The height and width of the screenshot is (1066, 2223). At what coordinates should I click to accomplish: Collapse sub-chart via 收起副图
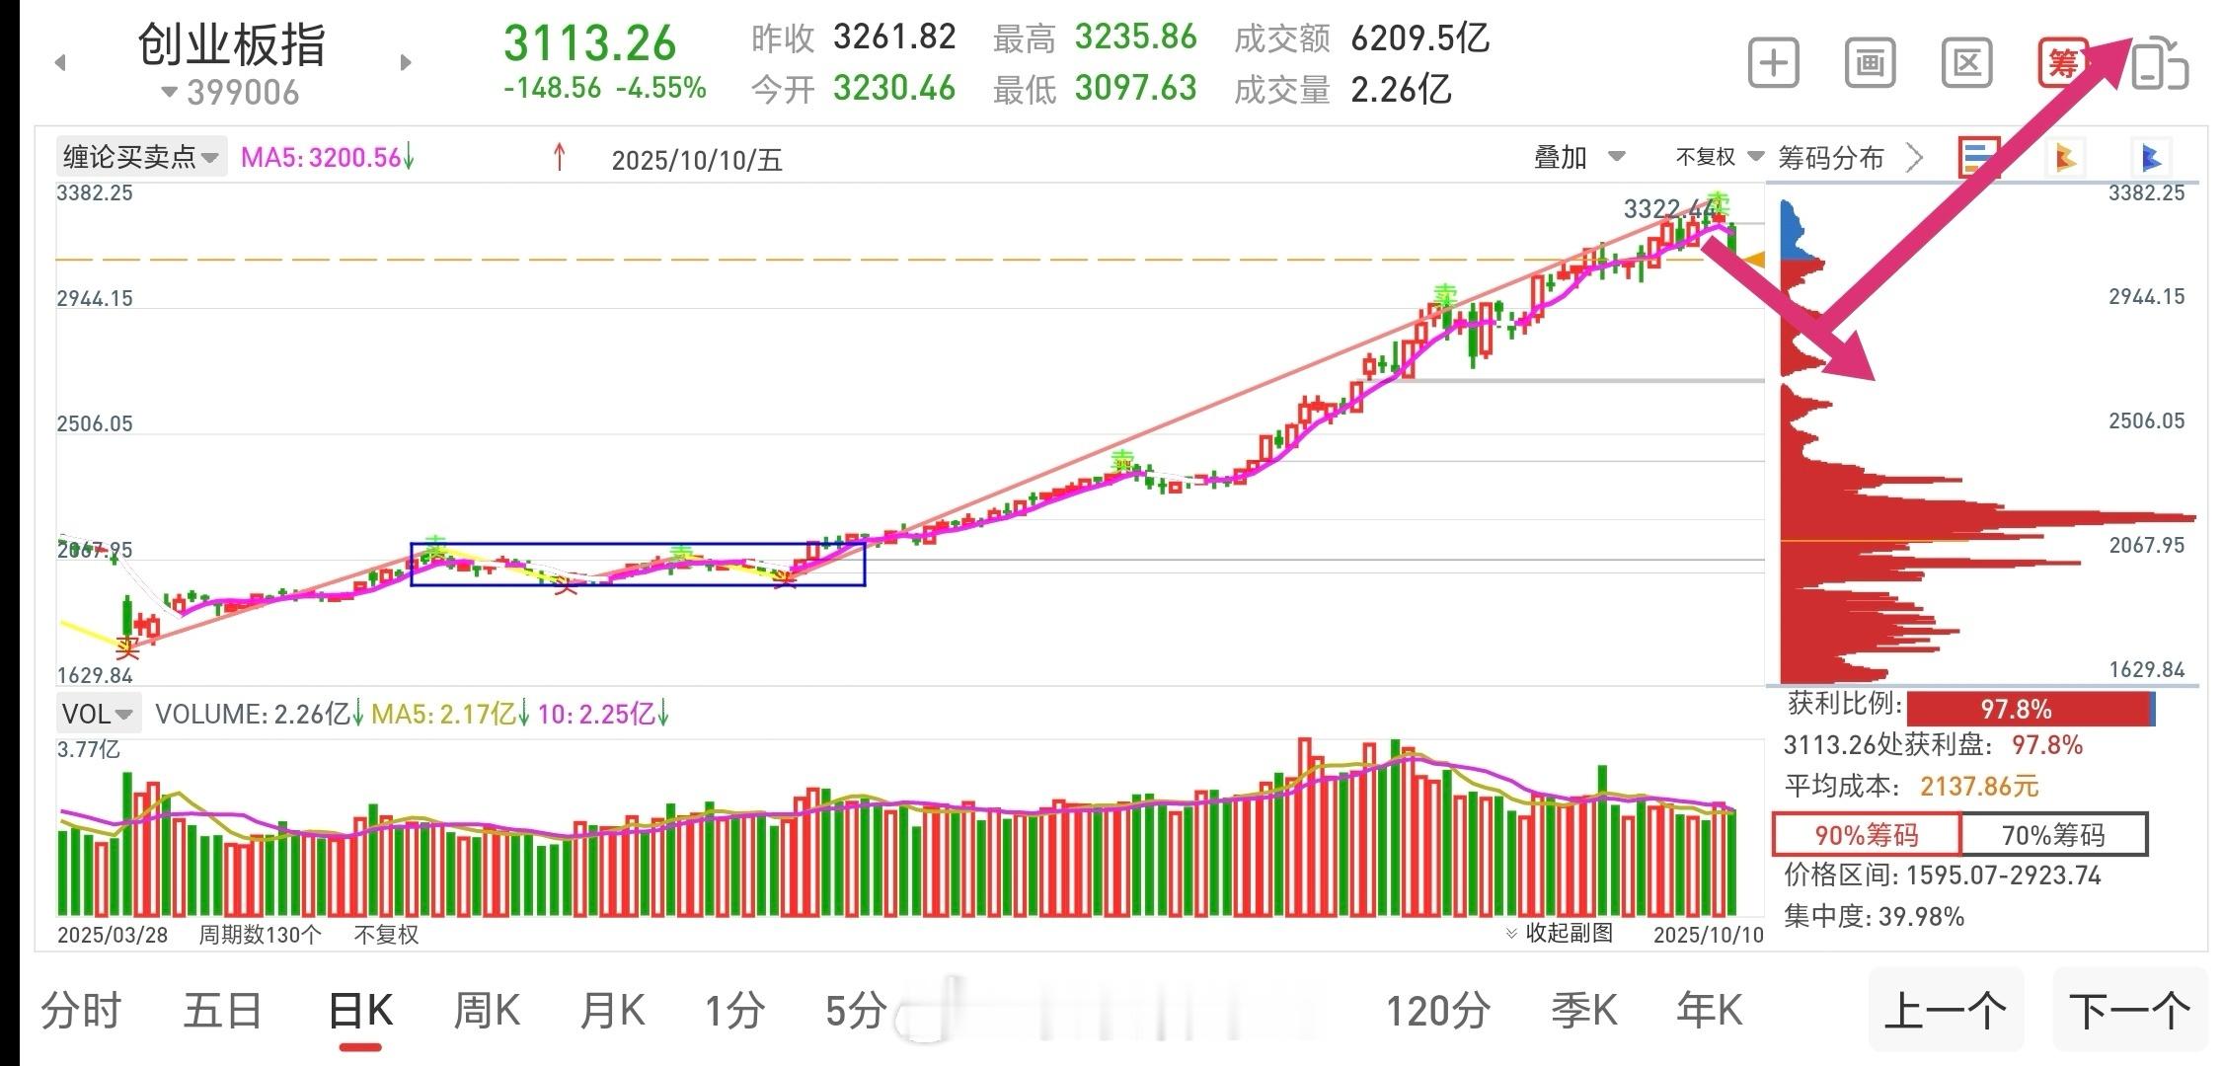pos(1560,933)
